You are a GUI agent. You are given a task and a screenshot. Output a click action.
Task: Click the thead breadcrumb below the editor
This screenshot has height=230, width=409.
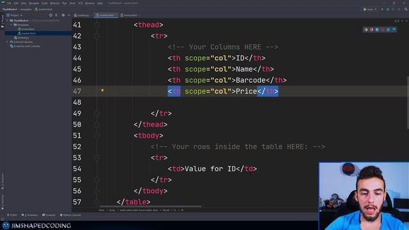click(x=166, y=210)
